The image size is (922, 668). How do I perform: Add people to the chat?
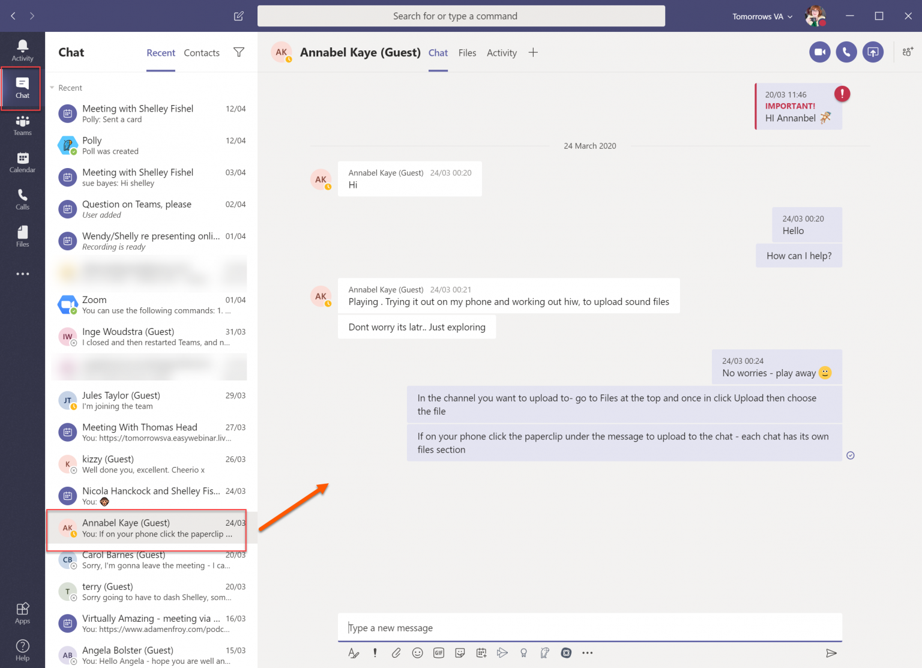[x=908, y=52]
